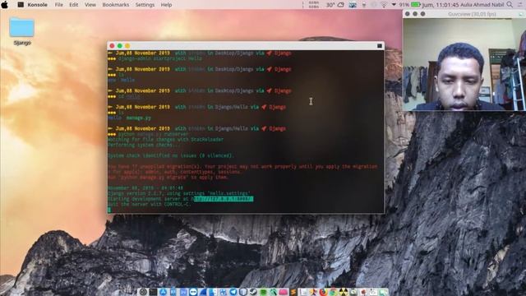
Task: Click the highlighted server URL in the terminal
Action: (224, 199)
